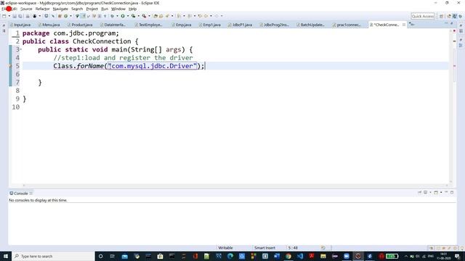
Task: Open the File menu
Action: tap(4, 9)
